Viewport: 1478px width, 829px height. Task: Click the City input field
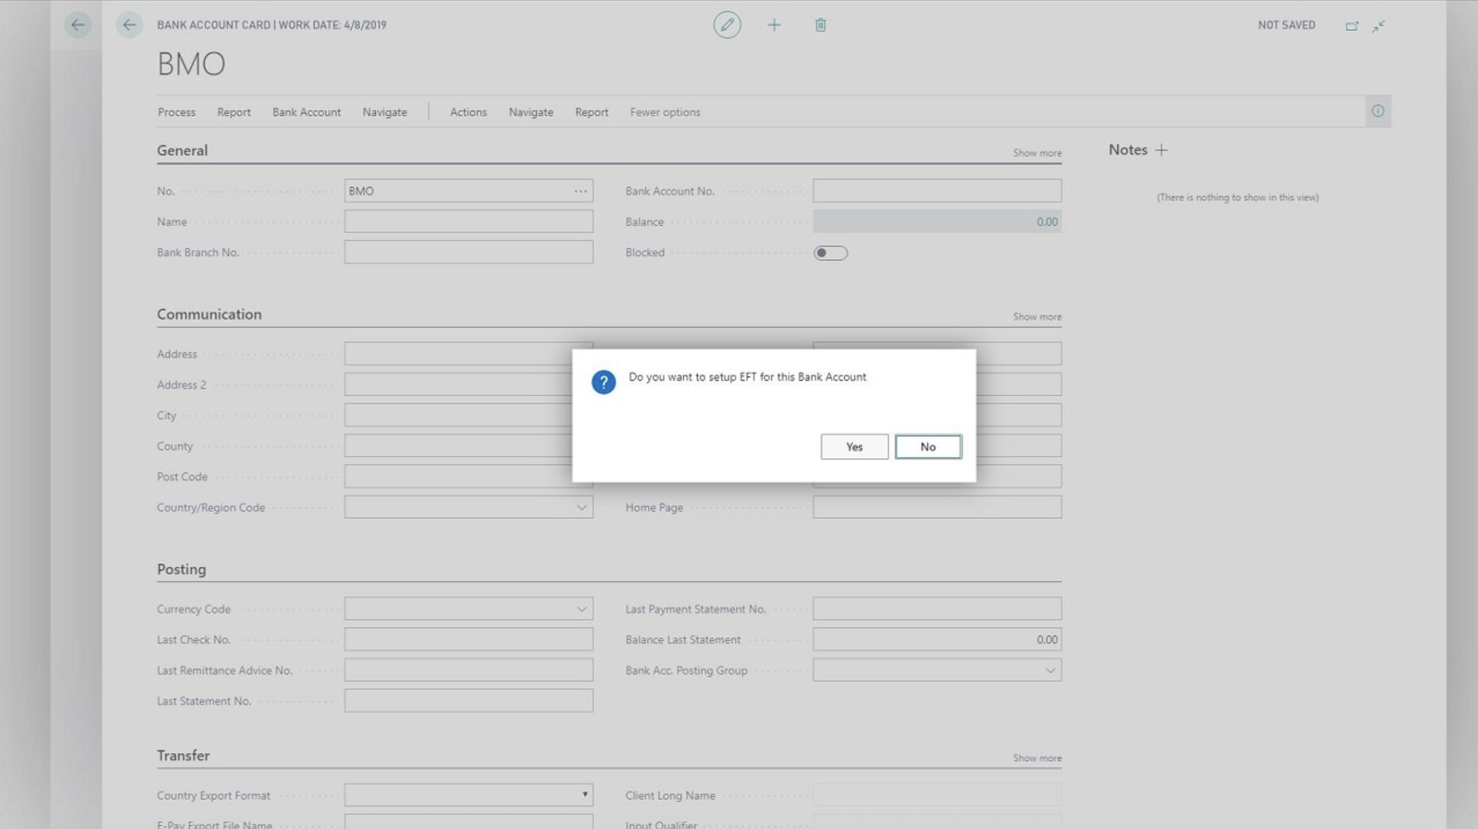(458, 415)
